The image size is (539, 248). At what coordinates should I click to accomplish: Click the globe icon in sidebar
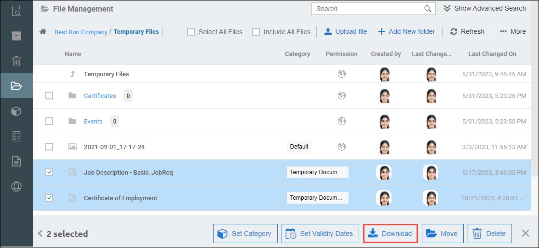click(16, 186)
